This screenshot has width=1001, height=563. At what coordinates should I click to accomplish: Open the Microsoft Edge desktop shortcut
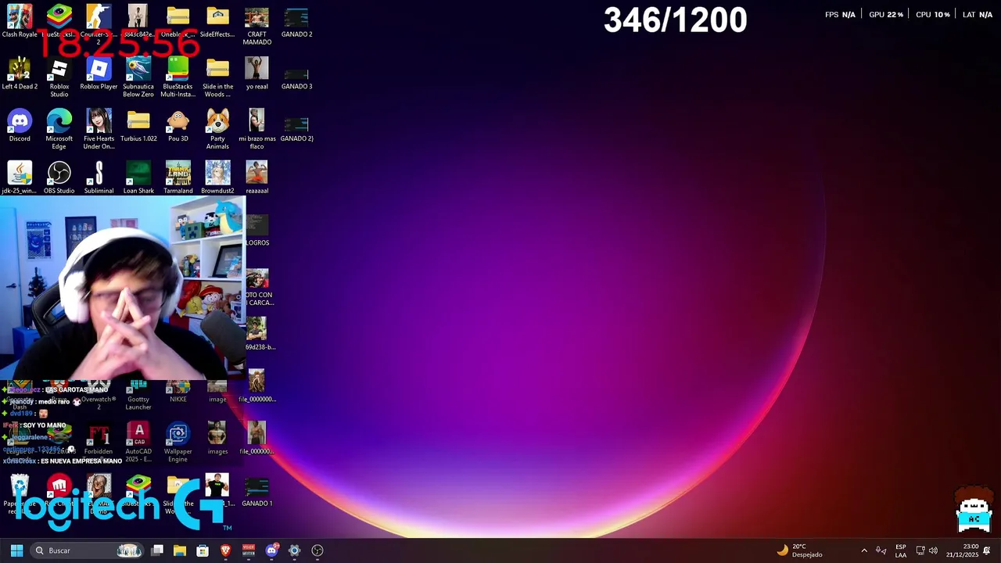(59, 130)
